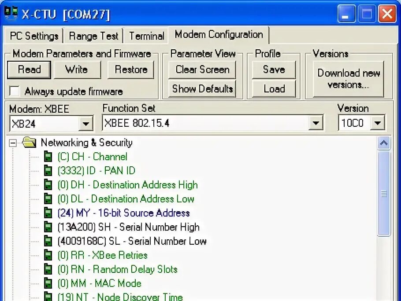This screenshot has width=401, height=301.
Task: Click the X-CTU app icon in title bar
Action: coord(11,13)
